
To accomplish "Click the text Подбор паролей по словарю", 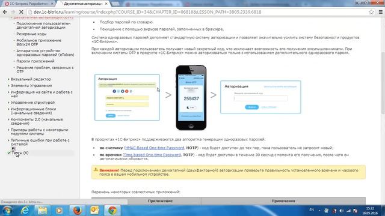I will 126,22.
